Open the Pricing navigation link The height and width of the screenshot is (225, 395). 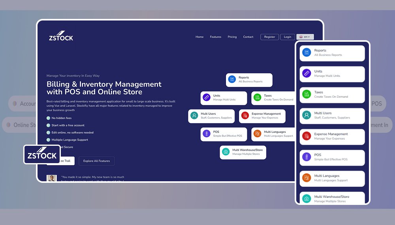point(232,37)
